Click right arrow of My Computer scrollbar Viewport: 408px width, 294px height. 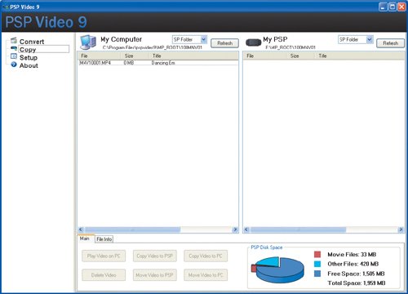tap(235, 229)
